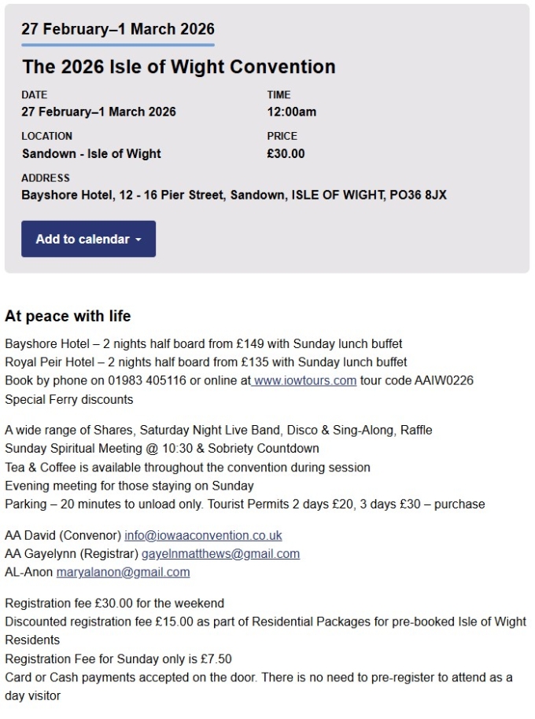Email the Convenor at info@iowaaconvention.co.uk
Image resolution: width=535 pixels, height=719 pixels.
[x=203, y=535]
